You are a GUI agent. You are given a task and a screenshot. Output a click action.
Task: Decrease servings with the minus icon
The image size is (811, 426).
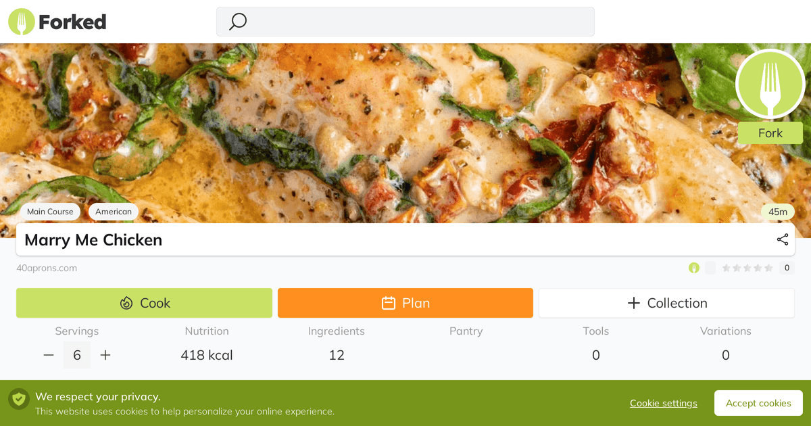[x=49, y=355]
